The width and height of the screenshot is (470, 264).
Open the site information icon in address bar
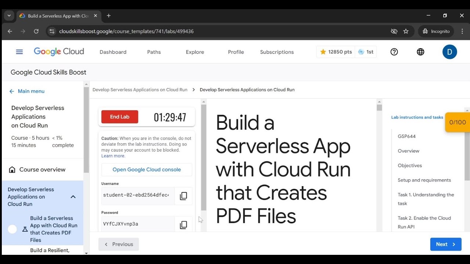pyautogui.click(x=52, y=31)
